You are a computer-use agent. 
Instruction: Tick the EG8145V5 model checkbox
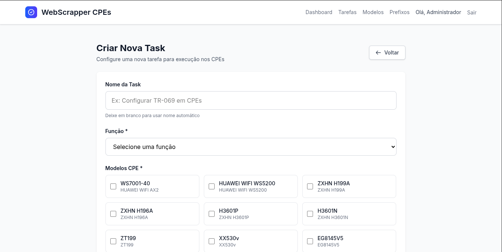coord(310,241)
